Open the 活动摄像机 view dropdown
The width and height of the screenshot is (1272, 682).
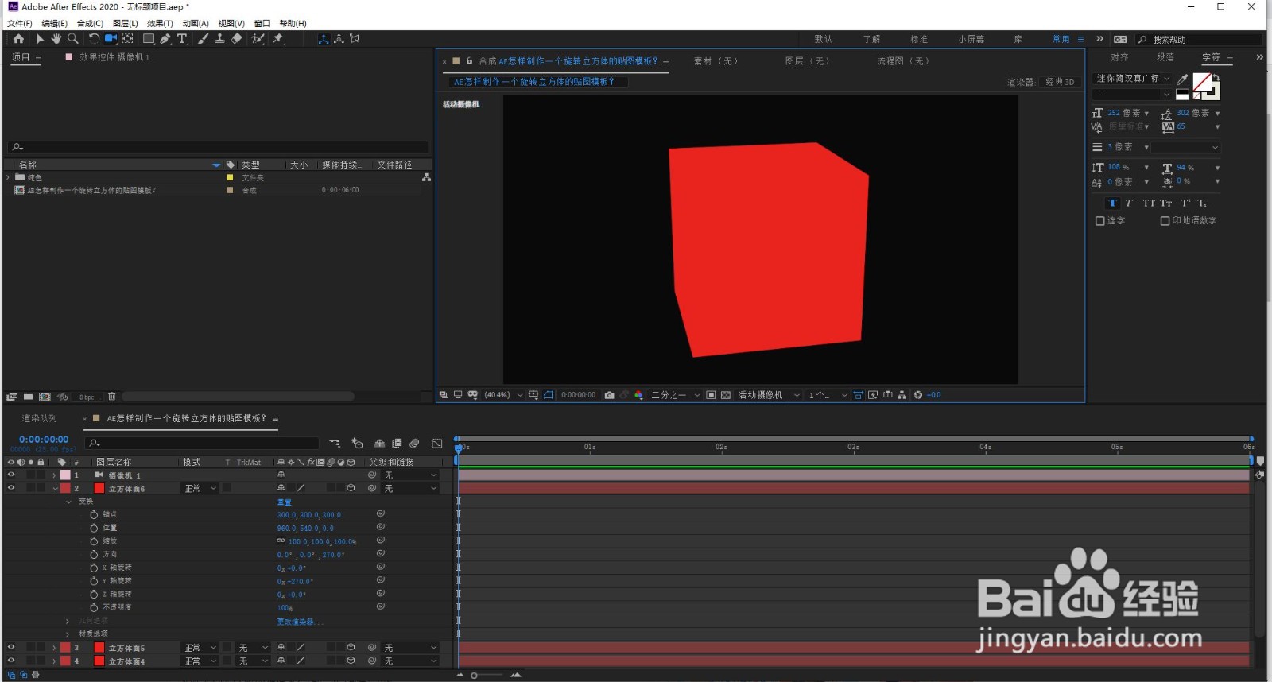point(769,395)
